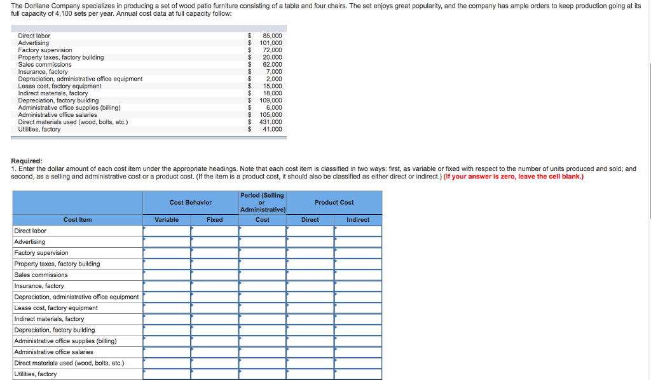This screenshot has width=651, height=380.
Task: Select Period Cost cell for Advertising
Action: click(263, 242)
